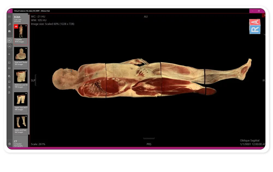
Task: Select the CT Computed Tomography header
Action: [x=18, y=143]
